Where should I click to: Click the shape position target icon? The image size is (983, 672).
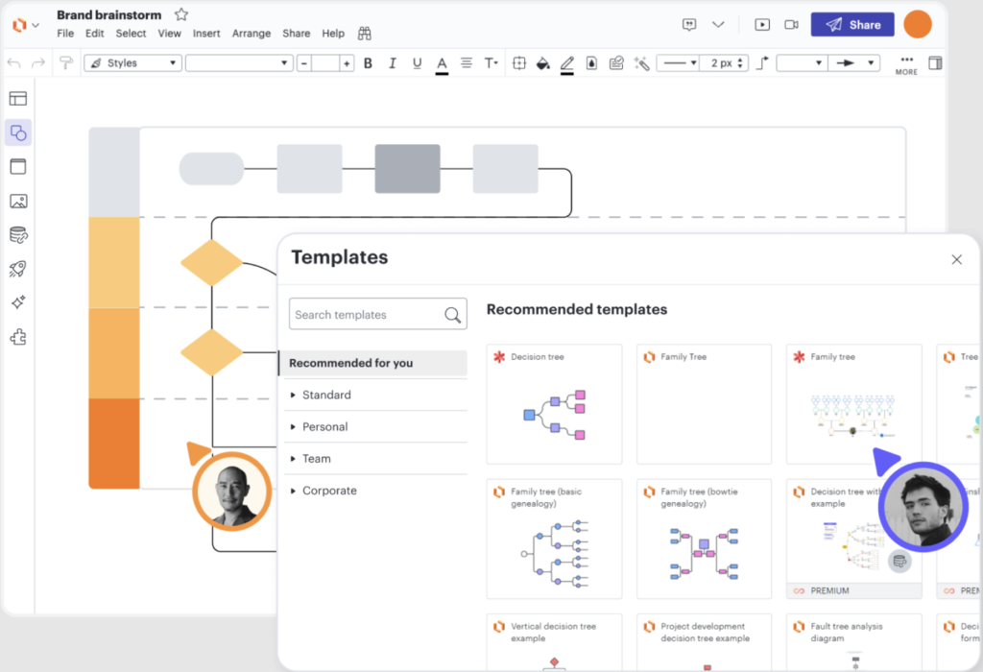tap(519, 62)
